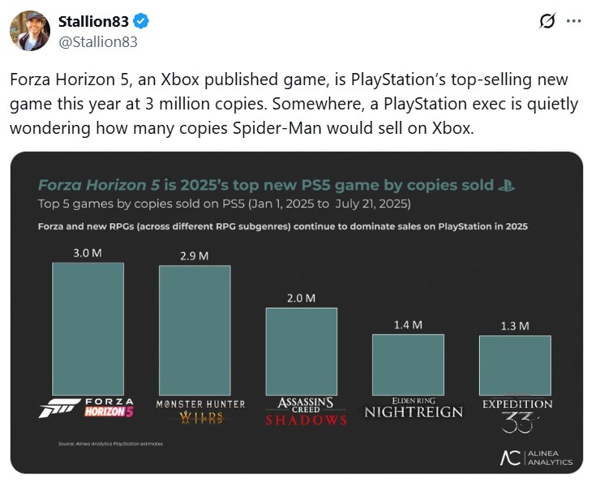Click the blue verified checkmark badge
This screenshot has height=485, width=596.
pyautogui.click(x=139, y=21)
